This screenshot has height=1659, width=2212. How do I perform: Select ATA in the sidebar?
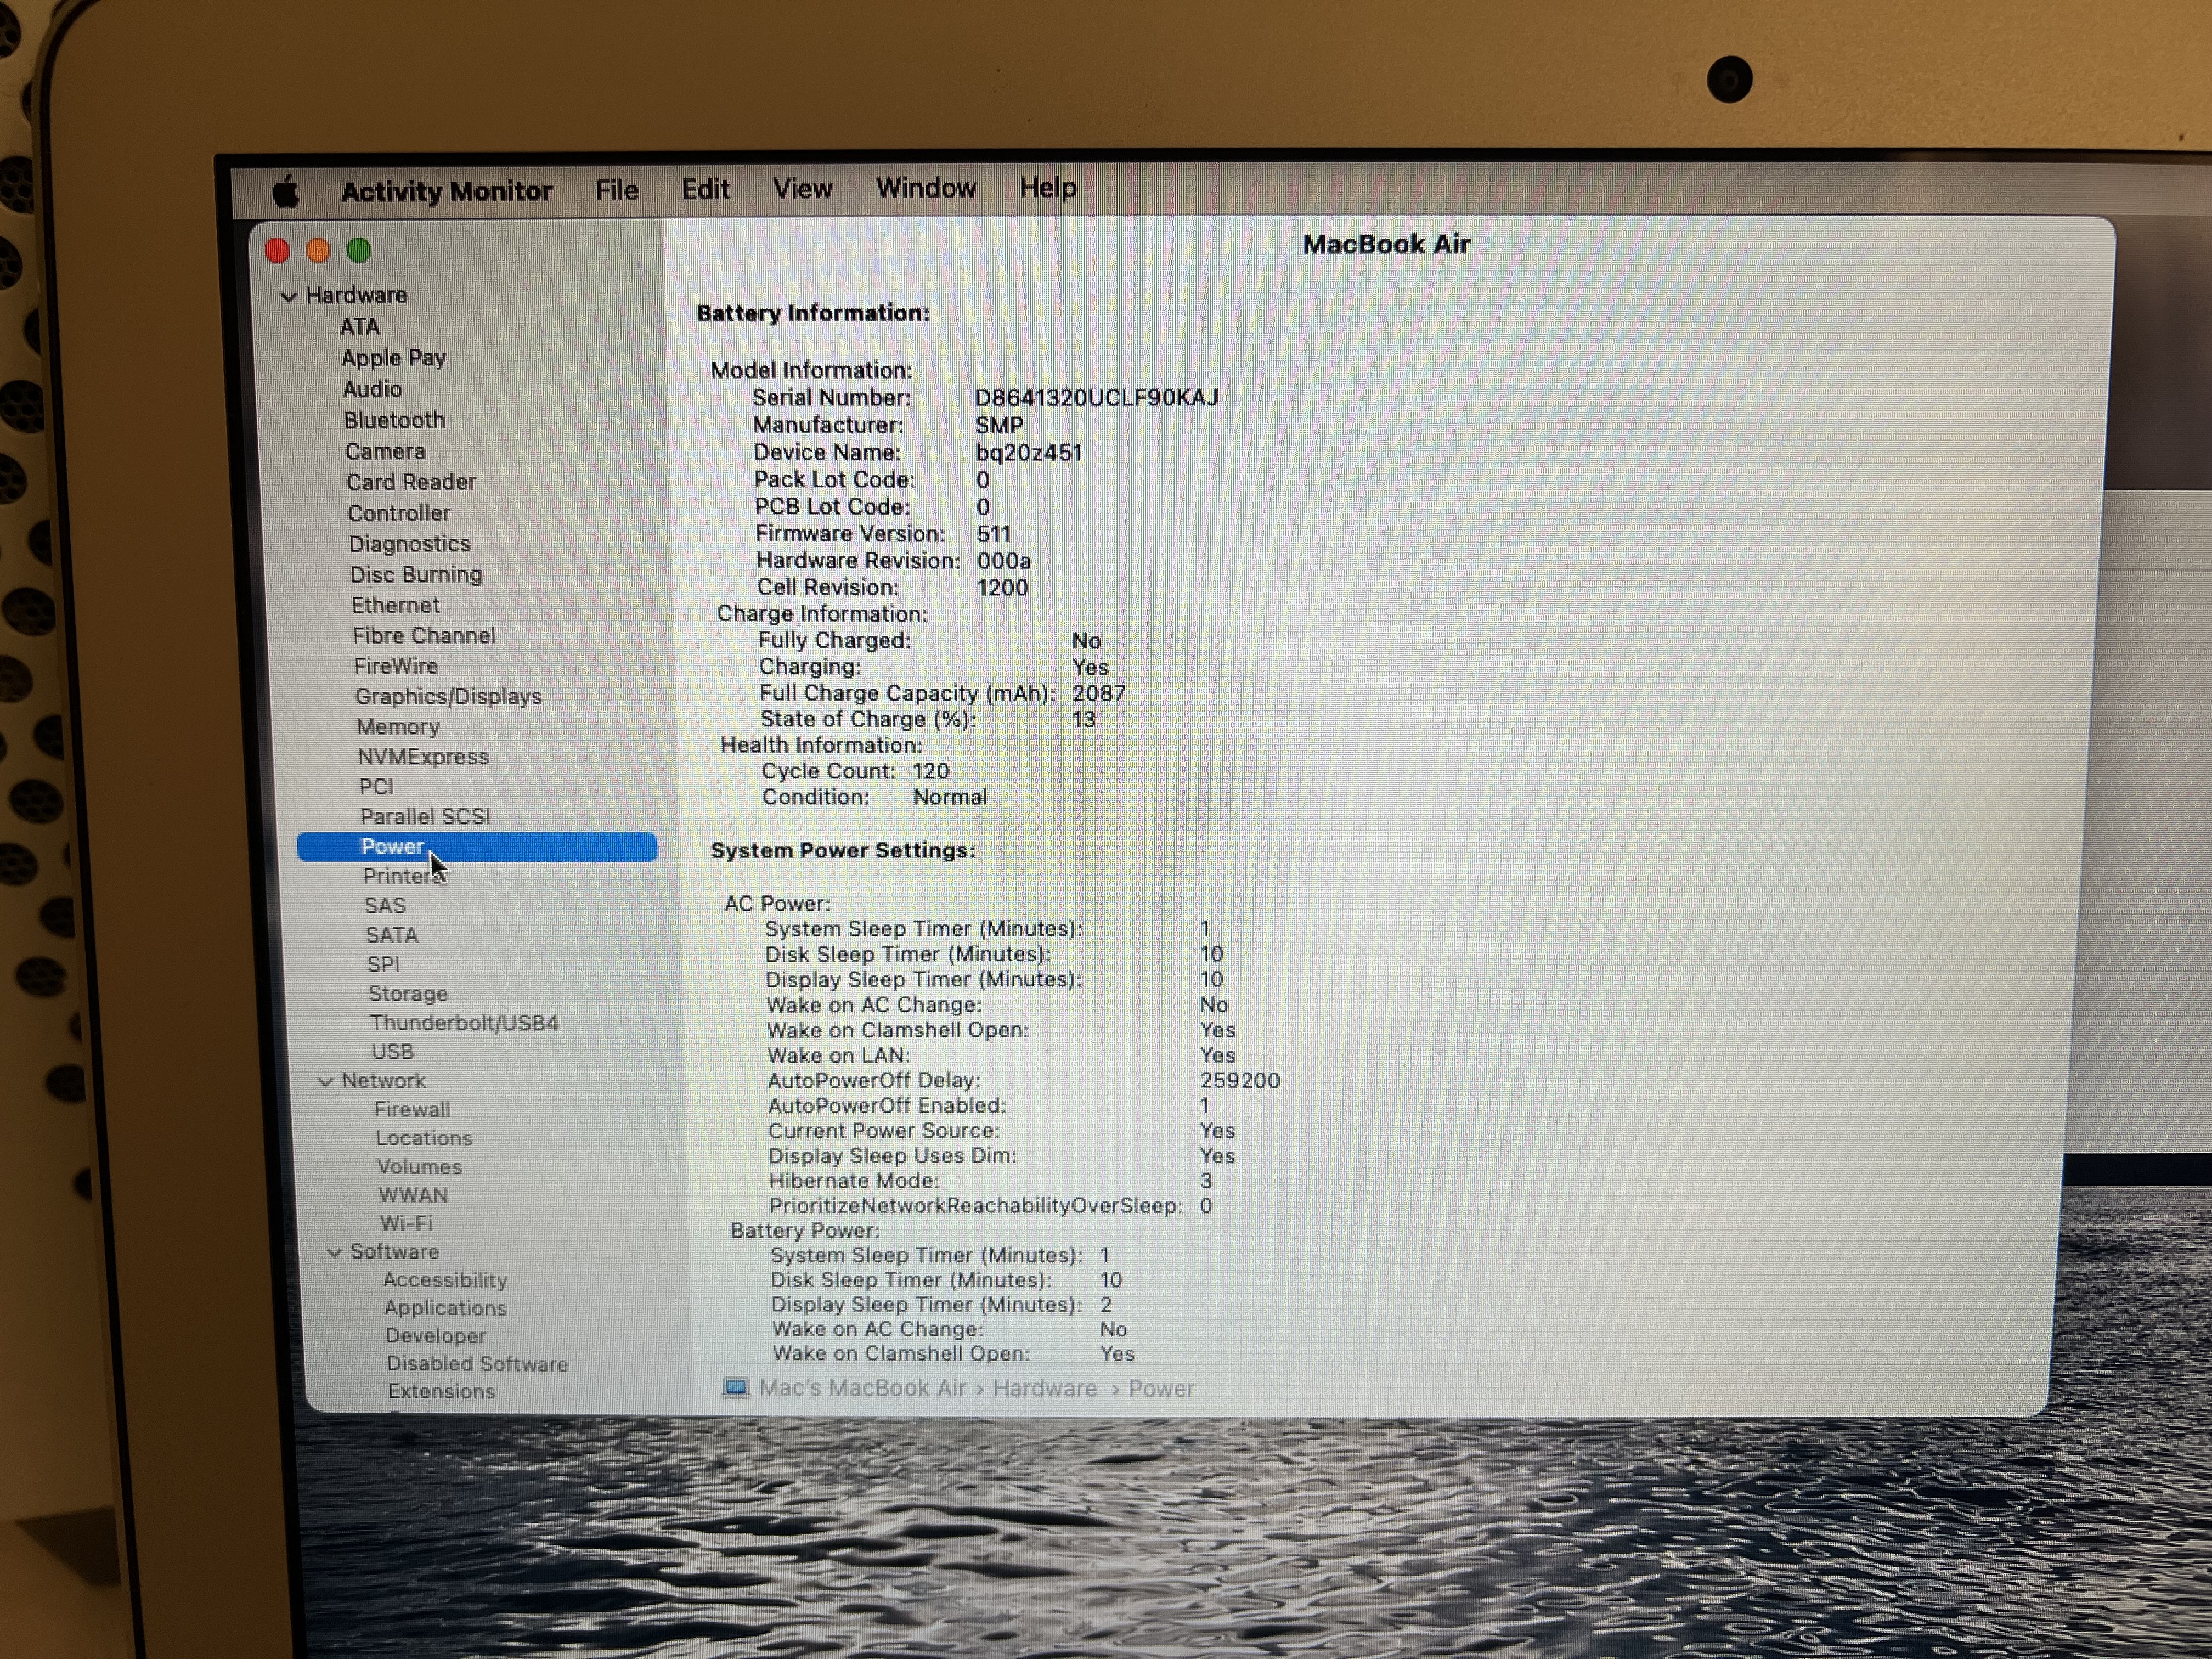point(360,327)
